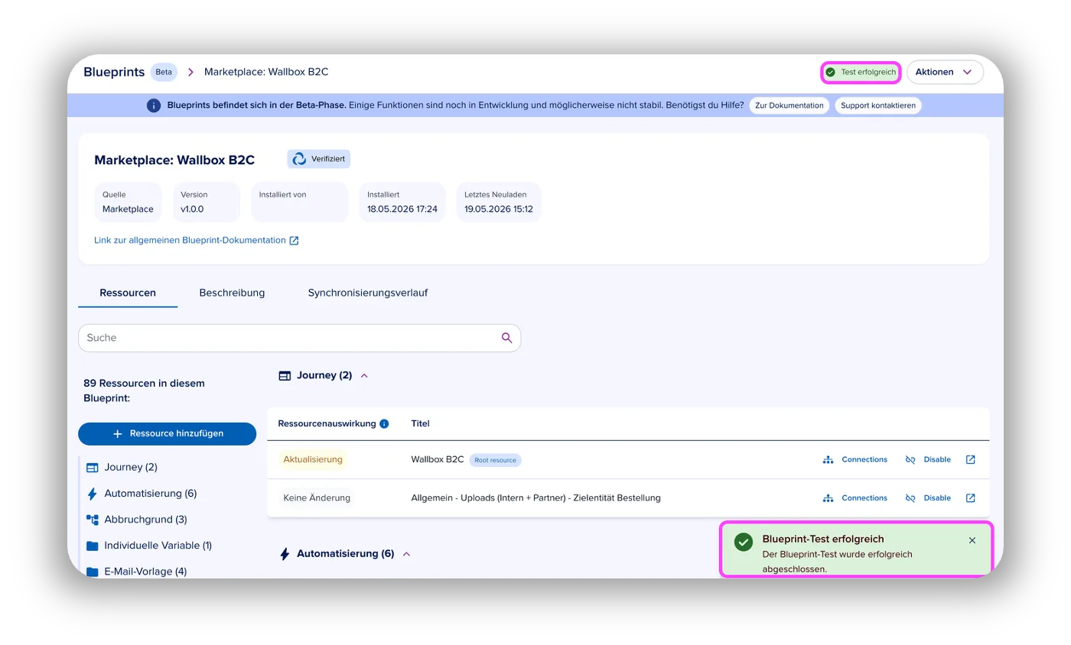Click the Test erfolgreich status badge
The image size is (1071, 645).
(x=861, y=72)
